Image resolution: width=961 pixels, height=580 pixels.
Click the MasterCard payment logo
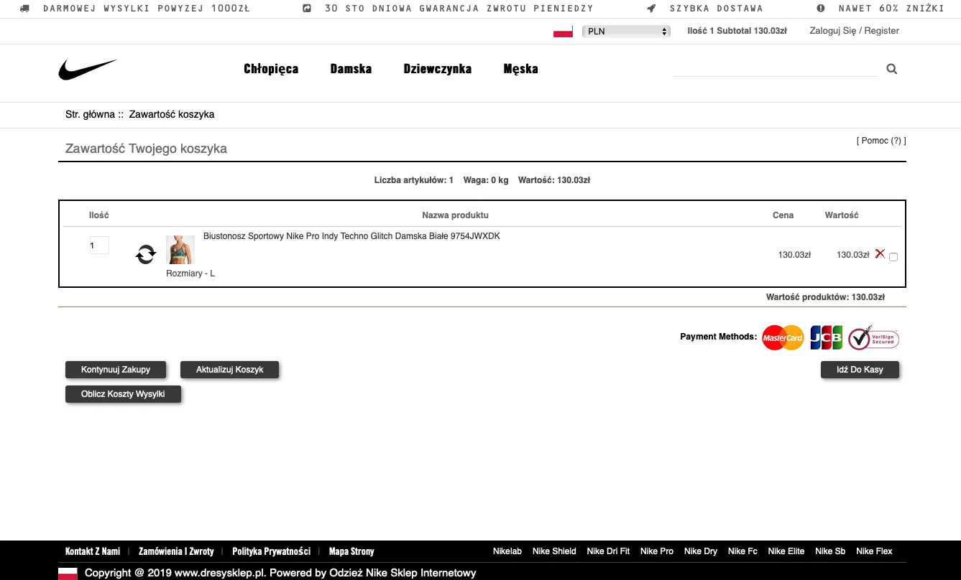point(783,337)
